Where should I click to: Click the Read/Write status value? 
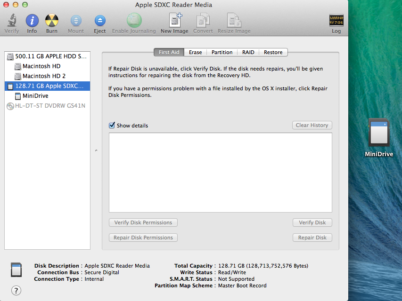232,272
